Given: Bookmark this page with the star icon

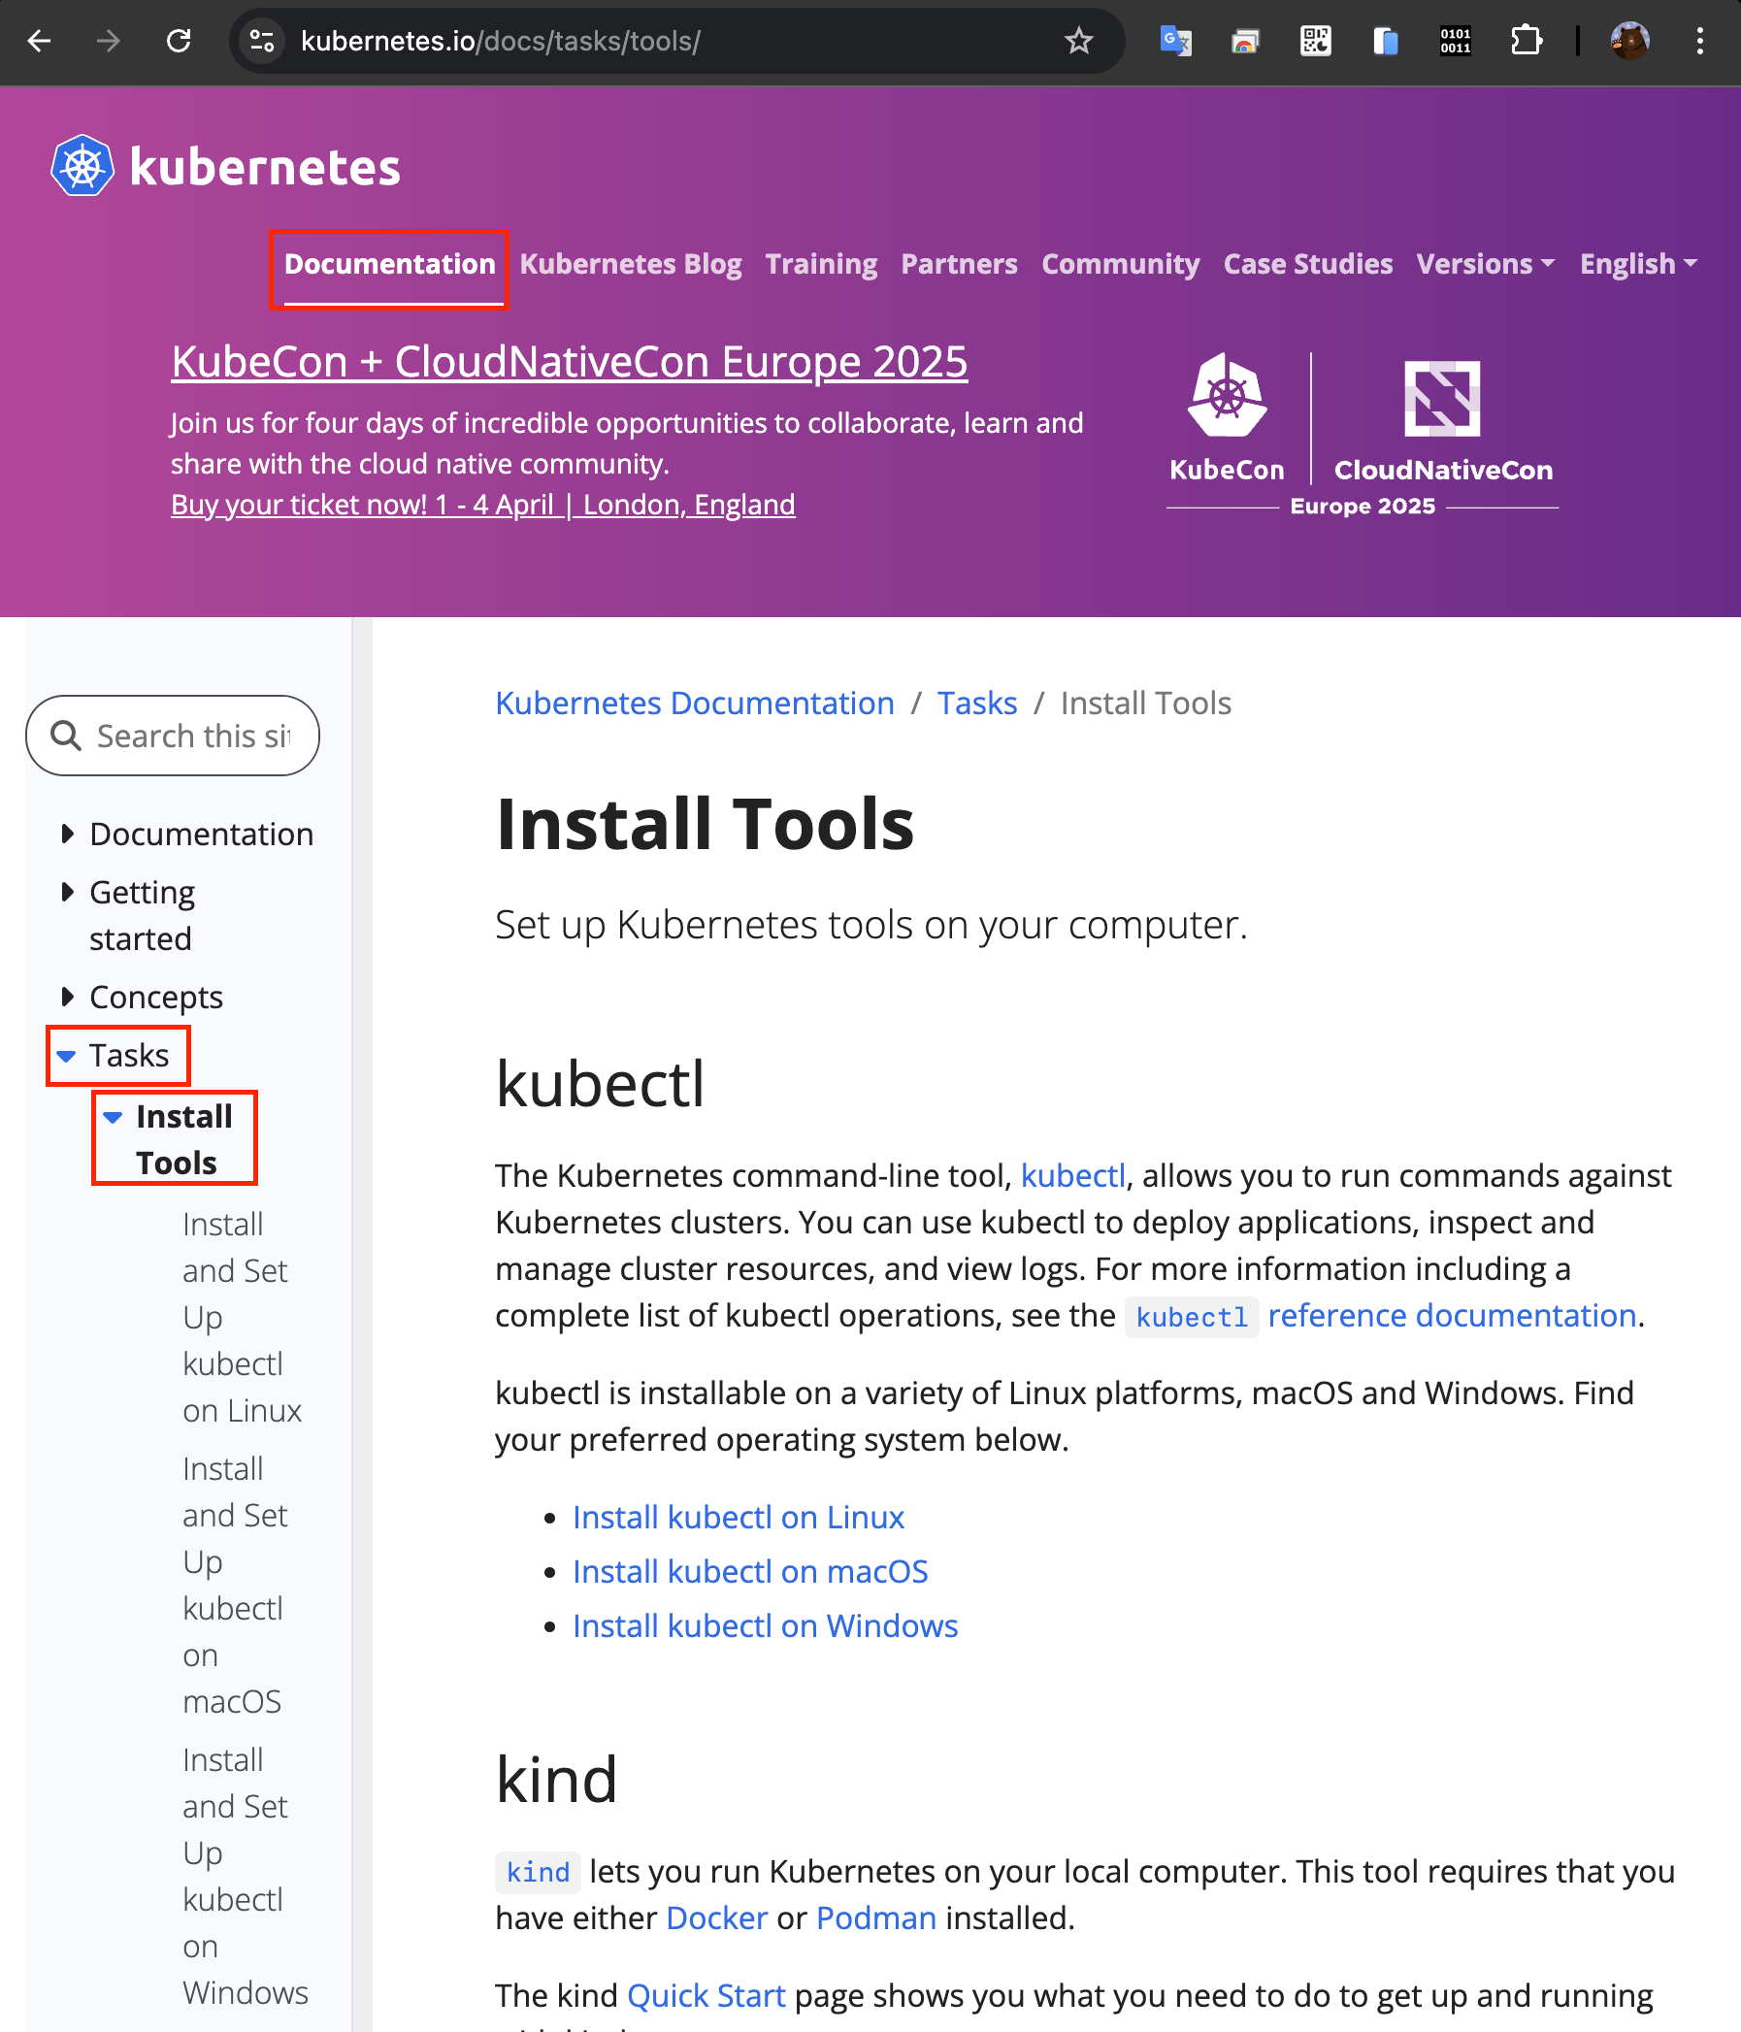Looking at the screenshot, I should click(x=1078, y=41).
